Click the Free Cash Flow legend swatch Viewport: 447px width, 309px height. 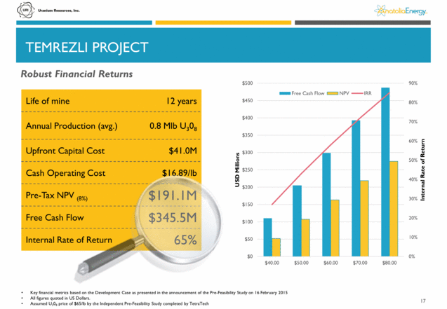(x=285, y=93)
